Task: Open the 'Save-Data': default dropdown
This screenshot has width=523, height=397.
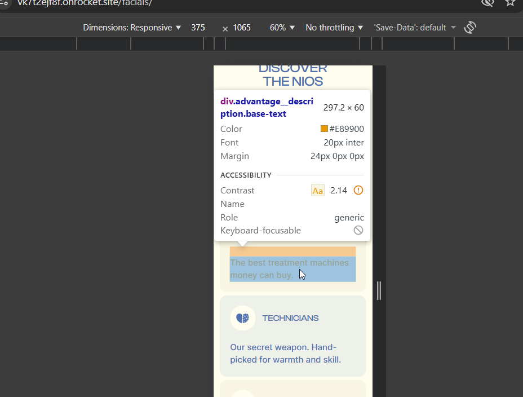Action: coord(415,28)
